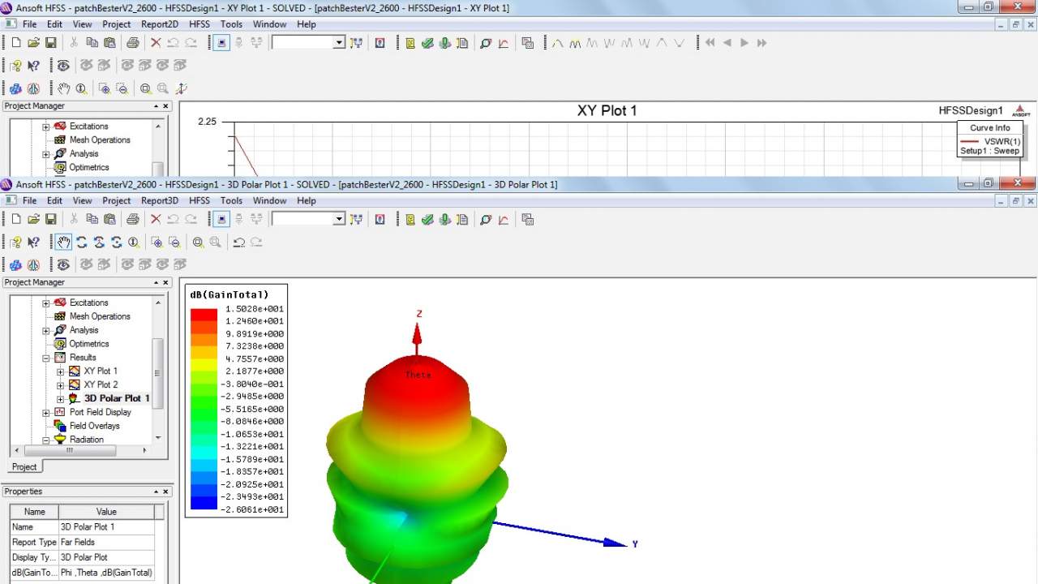Collapse the Results node in the lower Project Manager
1038x584 pixels.
46,358
